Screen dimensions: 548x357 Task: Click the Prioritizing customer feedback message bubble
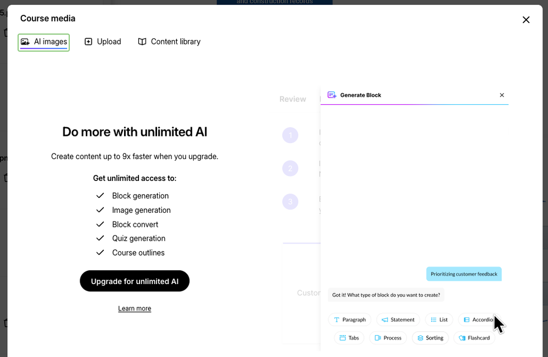click(x=464, y=274)
